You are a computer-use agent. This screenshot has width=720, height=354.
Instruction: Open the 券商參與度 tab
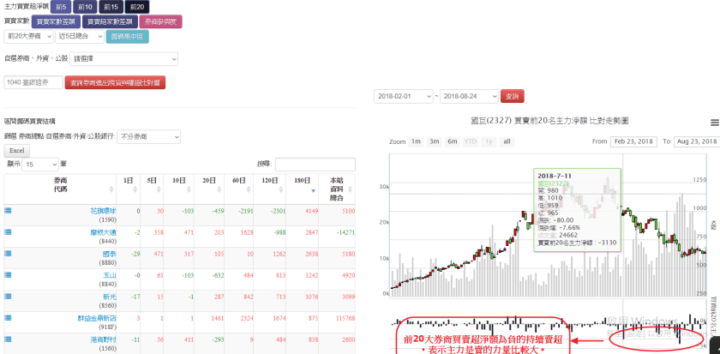[162, 21]
